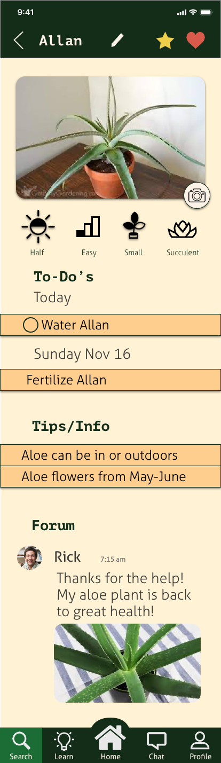Toggle the yellow star favorite icon
Screen dimensions: 221x763
click(165, 41)
